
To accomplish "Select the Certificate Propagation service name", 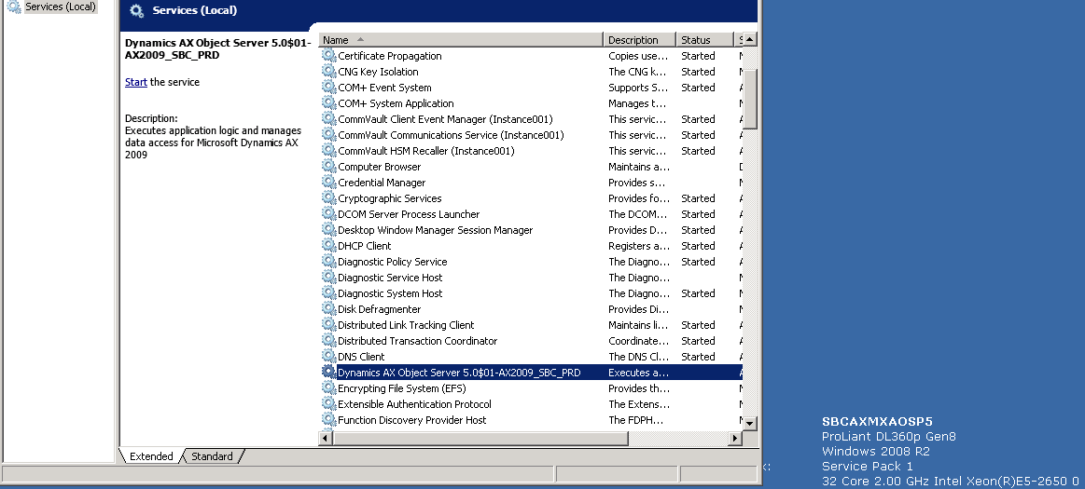I will tap(390, 56).
